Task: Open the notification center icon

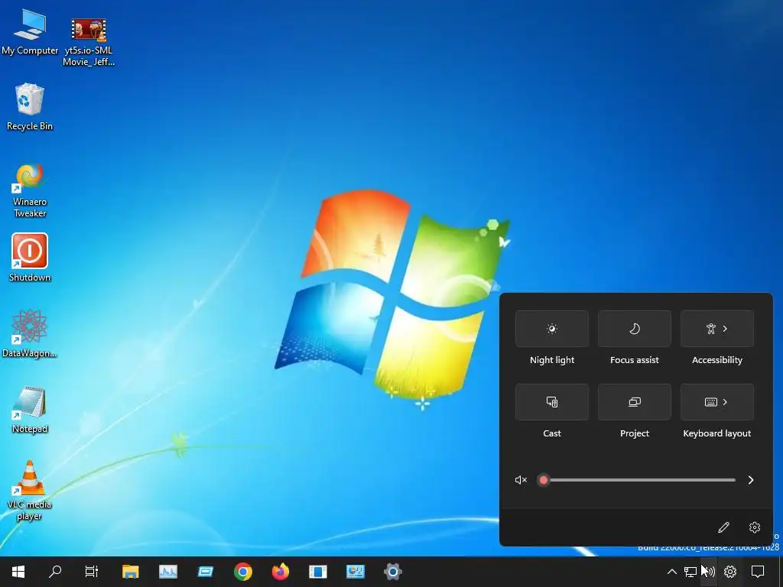Action: point(758,572)
